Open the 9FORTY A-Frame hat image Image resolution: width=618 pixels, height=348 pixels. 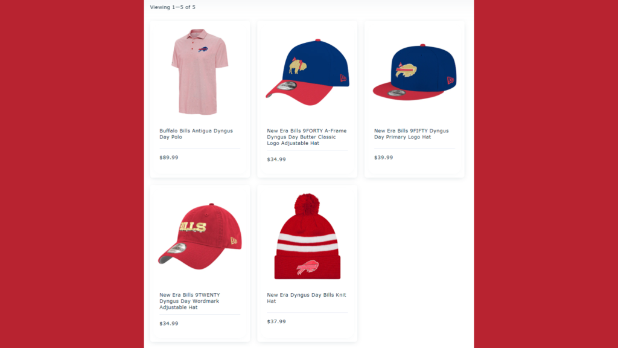pos(307,72)
